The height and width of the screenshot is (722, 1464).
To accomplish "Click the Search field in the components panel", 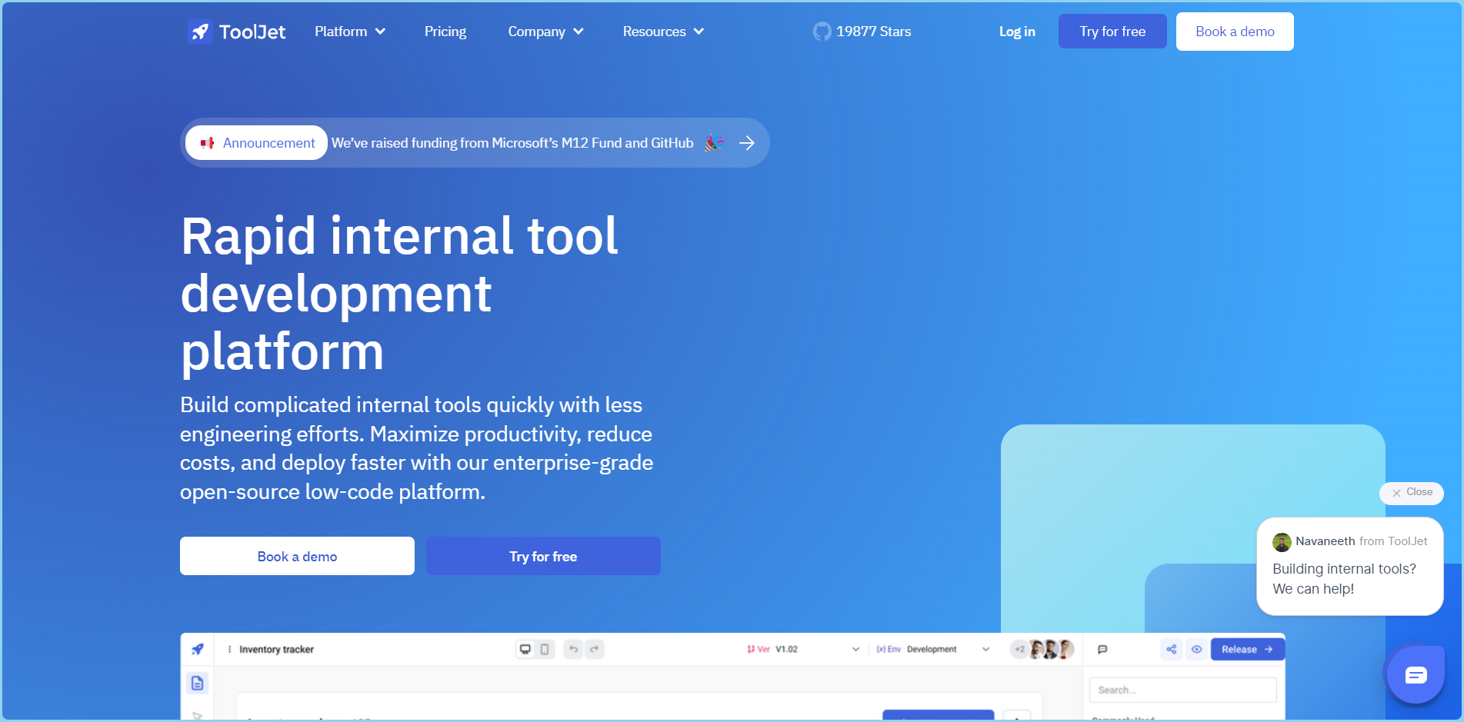I will tap(1182, 689).
